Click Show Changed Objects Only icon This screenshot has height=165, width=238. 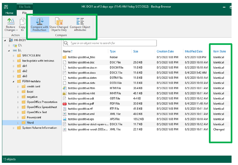59,21
